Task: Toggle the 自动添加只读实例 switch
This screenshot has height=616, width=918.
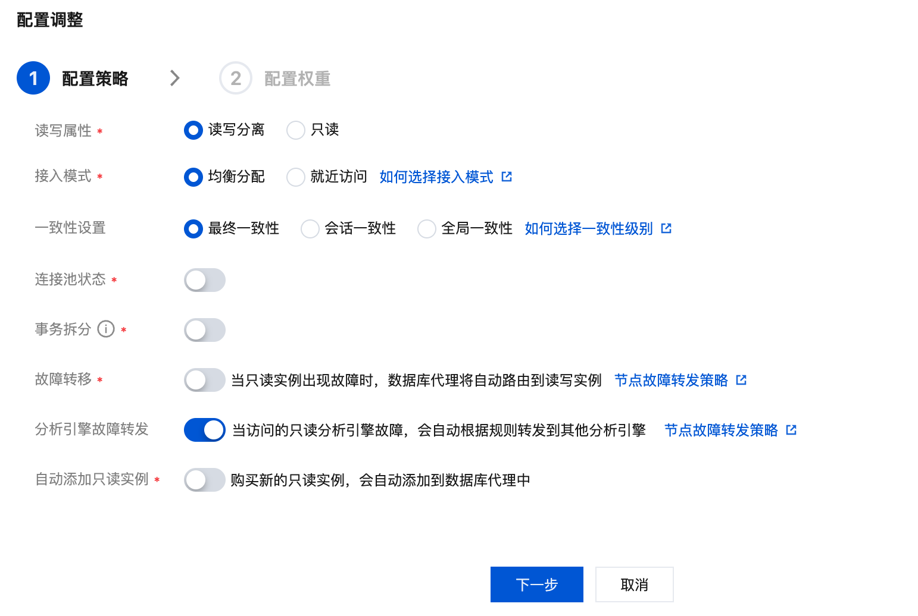Action: click(205, 480)
